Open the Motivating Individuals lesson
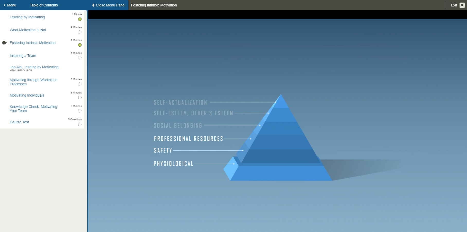This screenshot has height=232, width=467. click(27, 95)
